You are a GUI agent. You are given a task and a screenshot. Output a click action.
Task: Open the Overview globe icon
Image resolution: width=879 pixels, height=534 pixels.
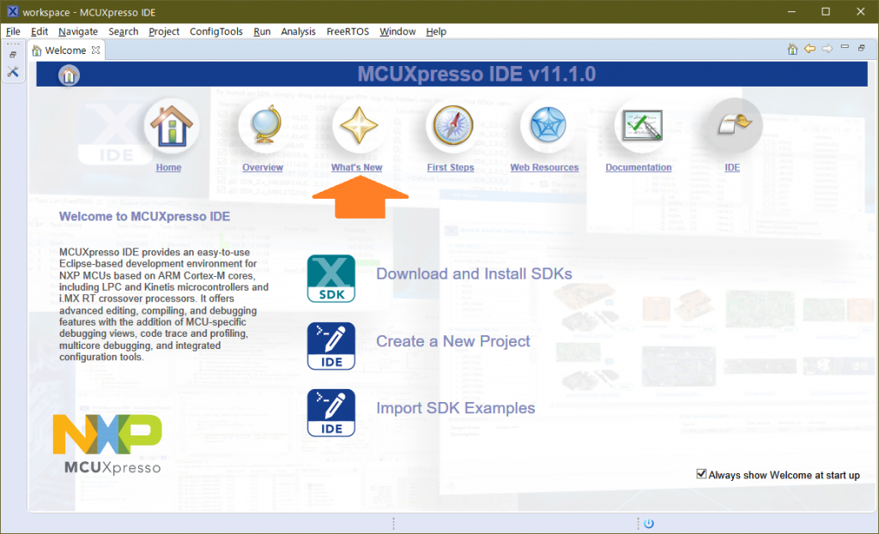coord(264,127)
